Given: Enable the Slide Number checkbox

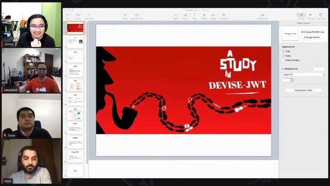Looking at the screenshot, I should tap(284, 60).
